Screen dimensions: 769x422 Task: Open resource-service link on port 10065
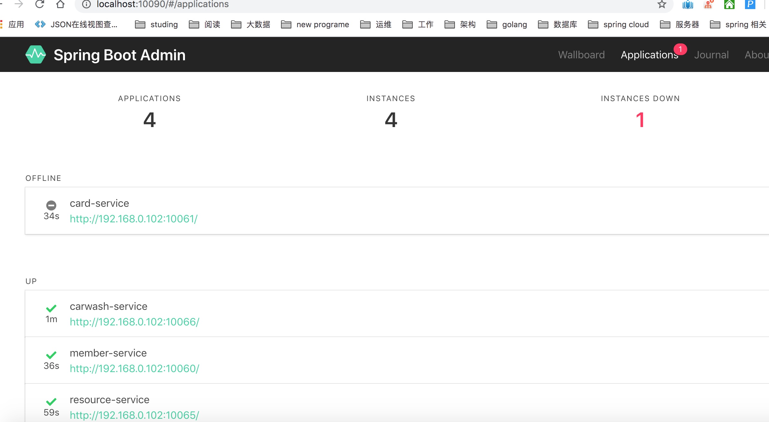tap(134, 415)
